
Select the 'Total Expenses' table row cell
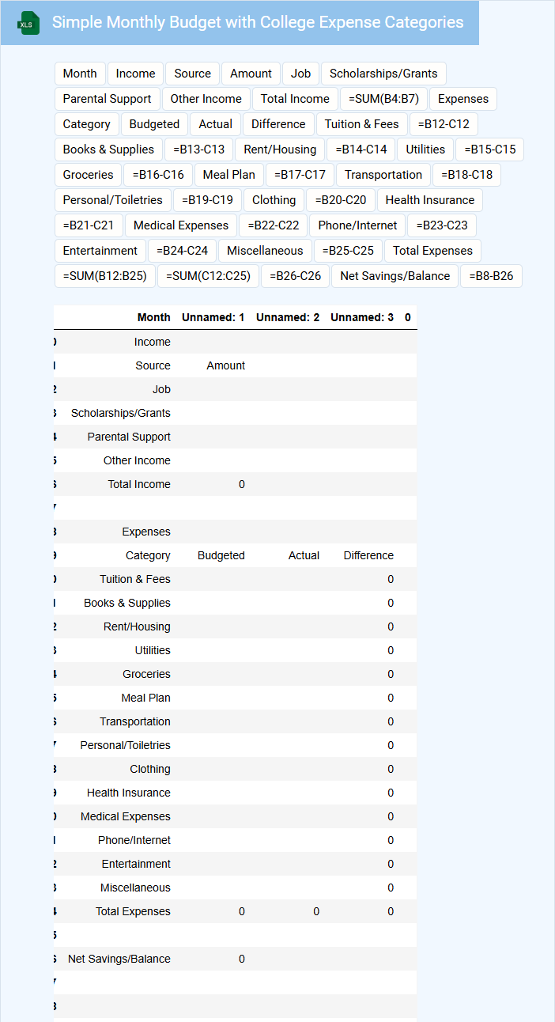point(133,911)
